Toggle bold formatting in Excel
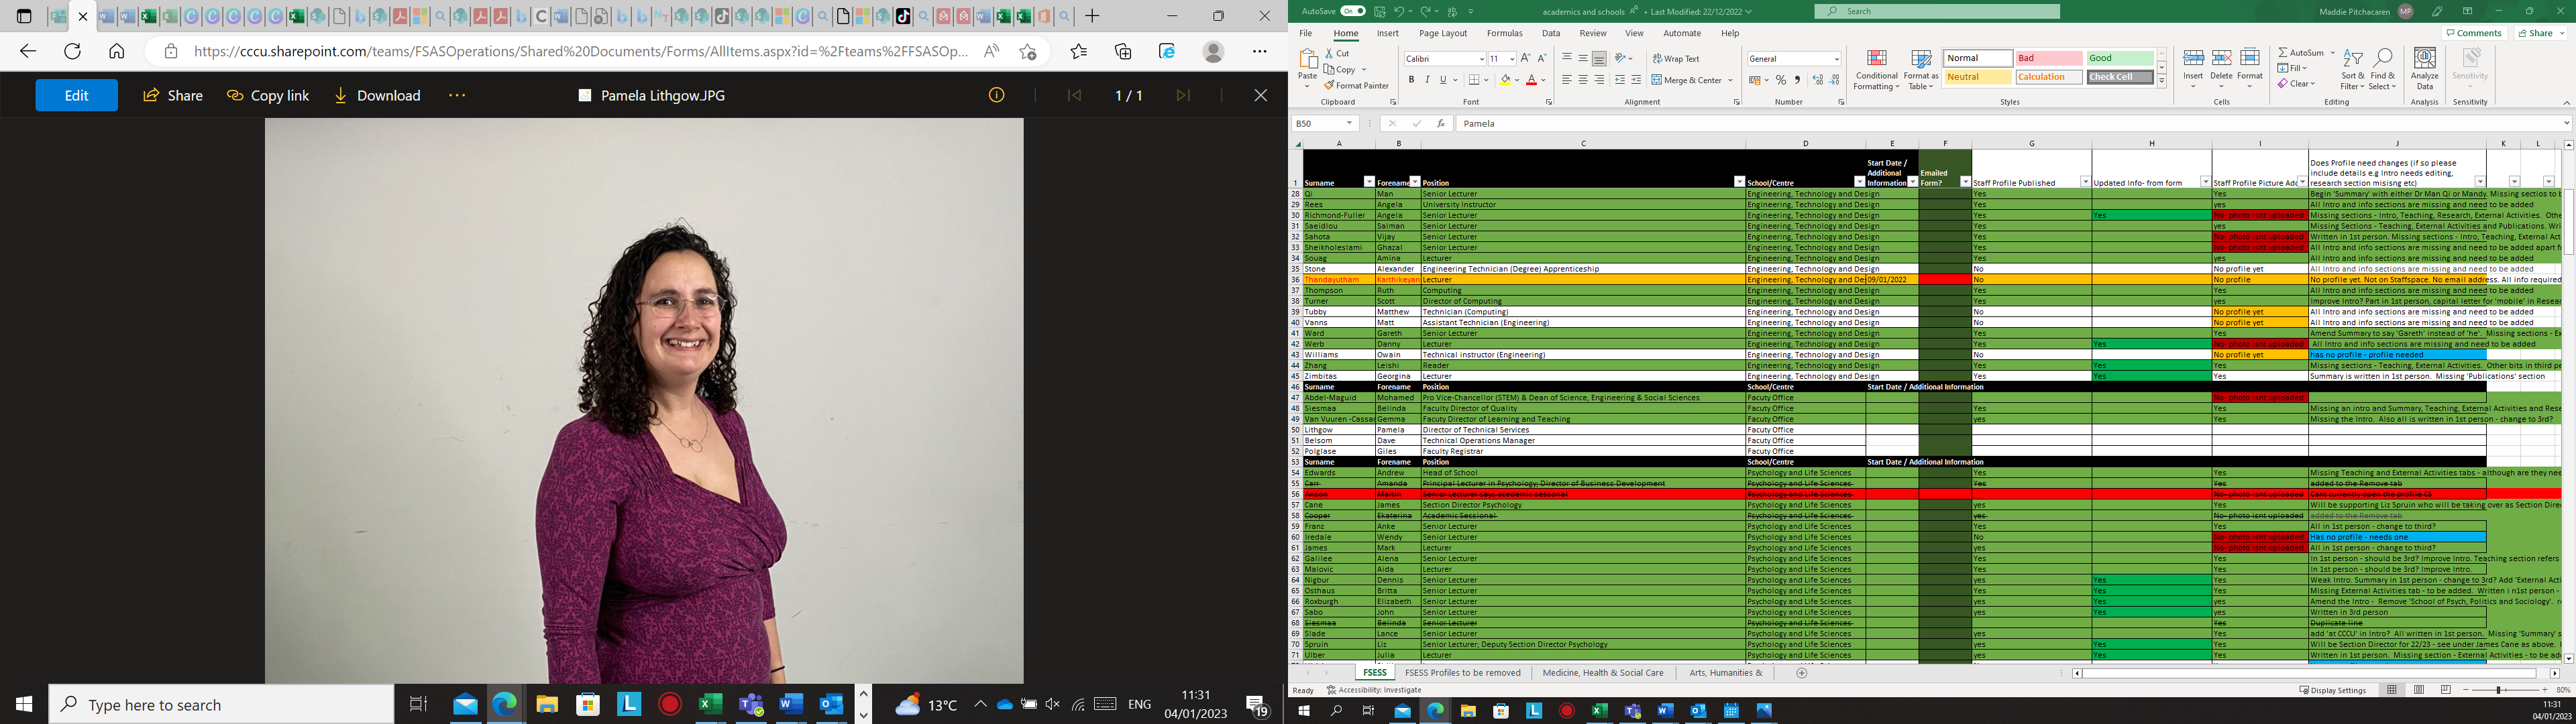Viewport: 2576px width, 724px height. [x=1411, y=80]
